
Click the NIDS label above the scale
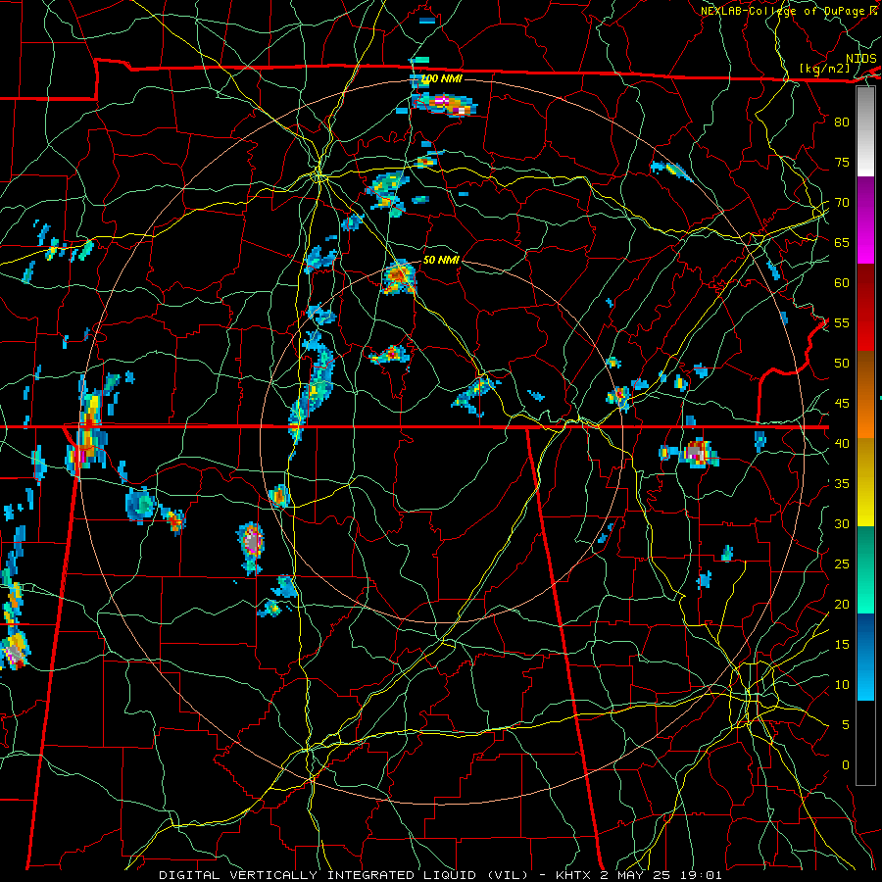pos(860,58)
